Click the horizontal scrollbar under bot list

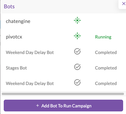pyautogui.click(x=63, y=94)
